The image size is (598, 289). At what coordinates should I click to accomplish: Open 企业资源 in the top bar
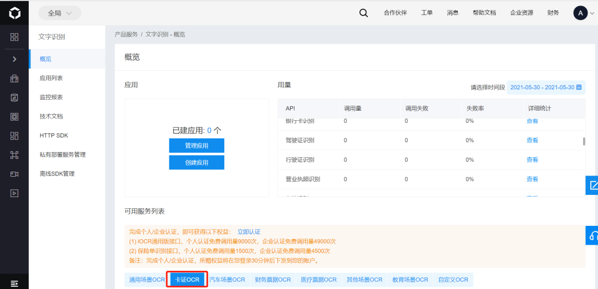coord(522,13)
